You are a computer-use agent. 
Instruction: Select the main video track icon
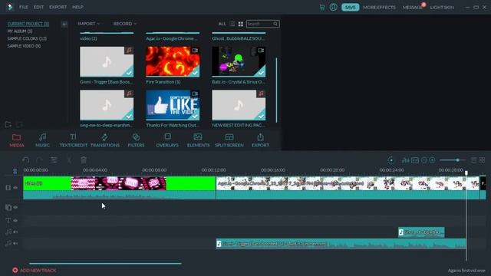(8, 187)
